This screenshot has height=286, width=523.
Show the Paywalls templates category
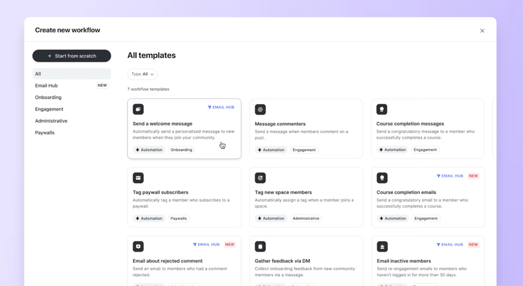pos(44,133)
